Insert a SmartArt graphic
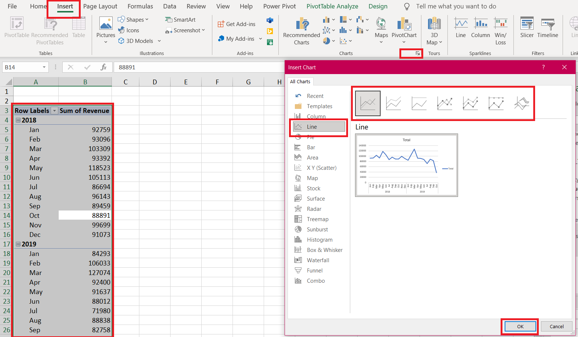 (x=180, y=19)
